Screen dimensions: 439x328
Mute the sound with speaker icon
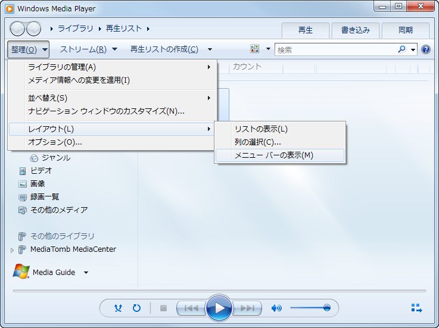[x=276, y=308]
